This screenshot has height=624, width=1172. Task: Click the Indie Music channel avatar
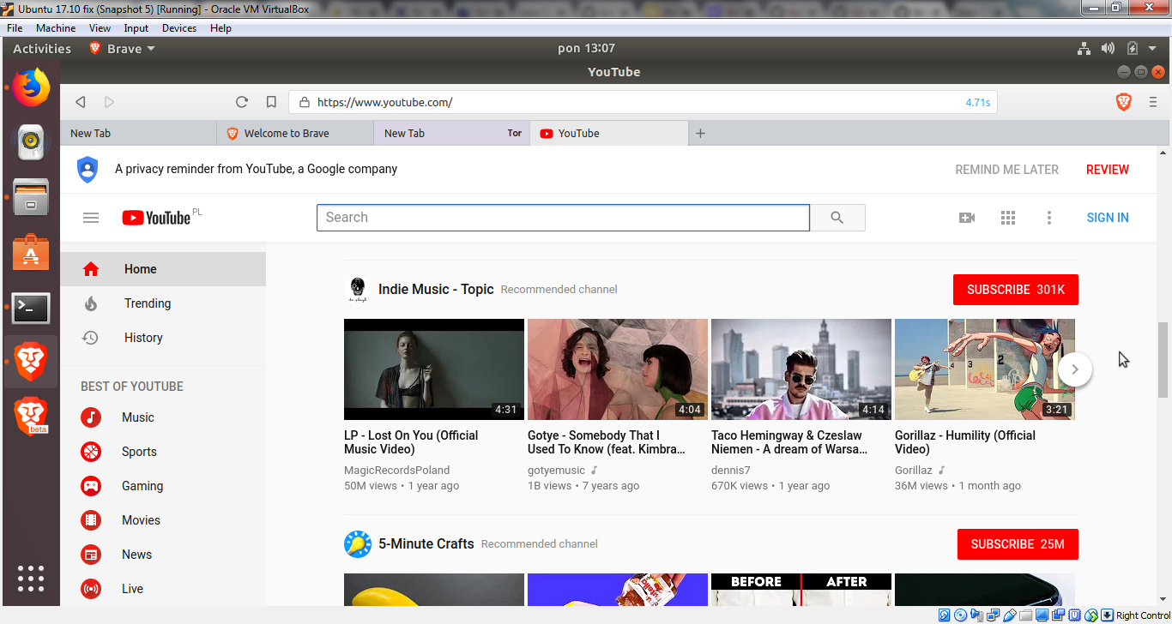point(358,290)
